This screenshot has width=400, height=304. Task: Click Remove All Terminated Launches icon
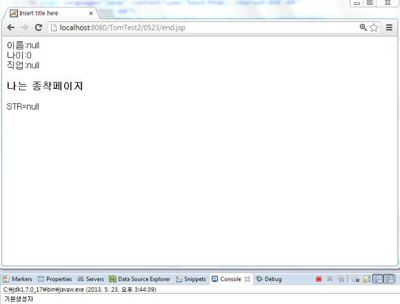pyautogui.click(x=341, y=278)
